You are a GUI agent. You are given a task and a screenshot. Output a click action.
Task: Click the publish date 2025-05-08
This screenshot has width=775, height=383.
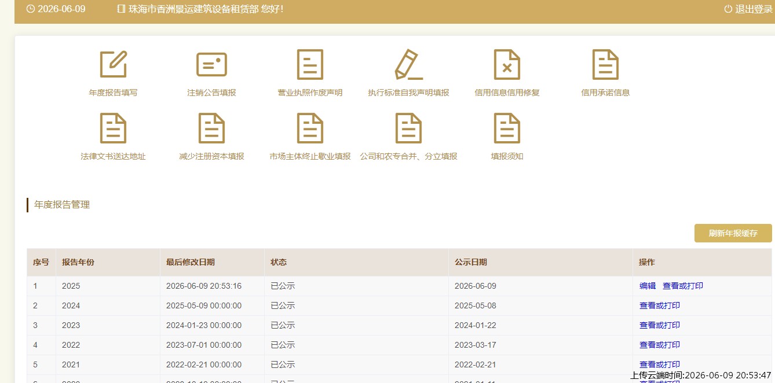(476, 305)
